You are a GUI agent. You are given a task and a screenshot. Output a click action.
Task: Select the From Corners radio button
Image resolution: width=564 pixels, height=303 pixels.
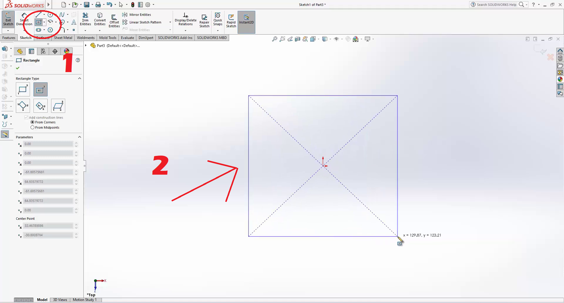[x=33, y=122]
